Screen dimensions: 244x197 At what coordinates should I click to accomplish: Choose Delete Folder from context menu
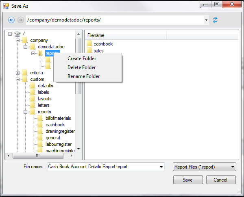pyautogui.click(x=82, y=67)
